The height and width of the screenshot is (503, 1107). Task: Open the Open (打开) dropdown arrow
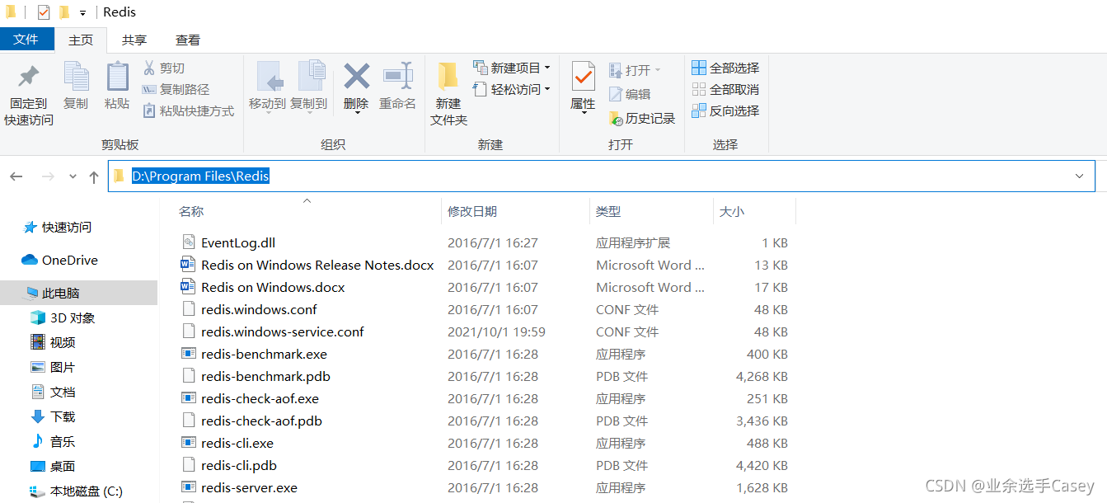tap(658, 70)
